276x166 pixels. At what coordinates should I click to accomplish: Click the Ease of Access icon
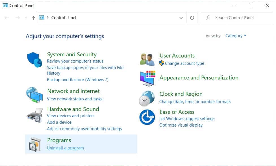[x=147, y=116]
